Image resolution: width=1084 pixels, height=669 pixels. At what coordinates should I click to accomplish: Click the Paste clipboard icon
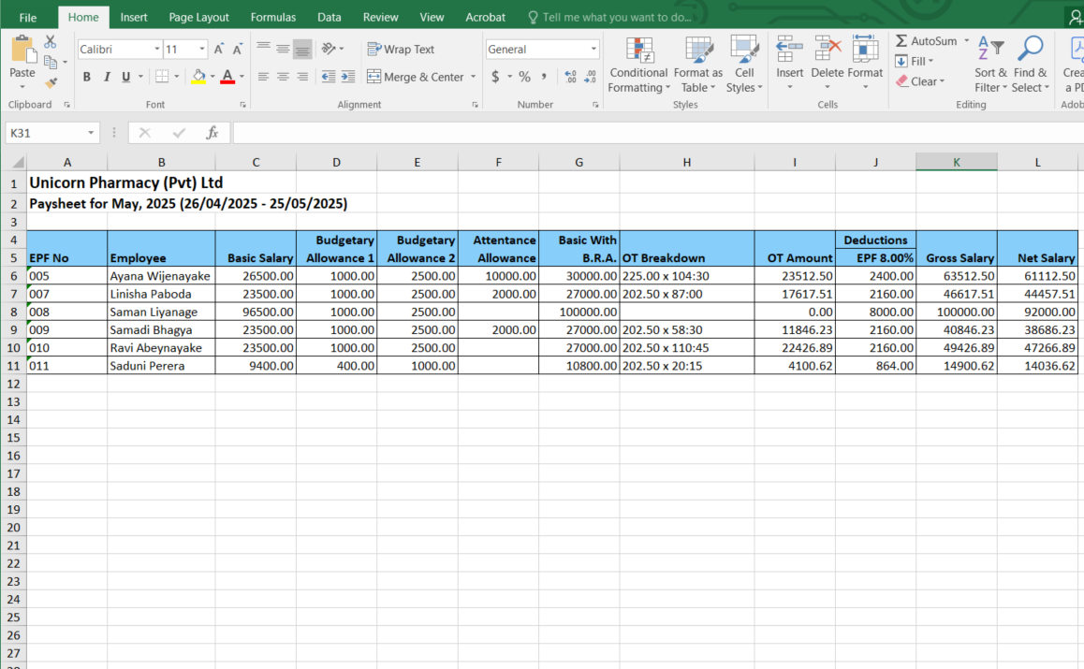pyautogui.click(x=22, y=50)
